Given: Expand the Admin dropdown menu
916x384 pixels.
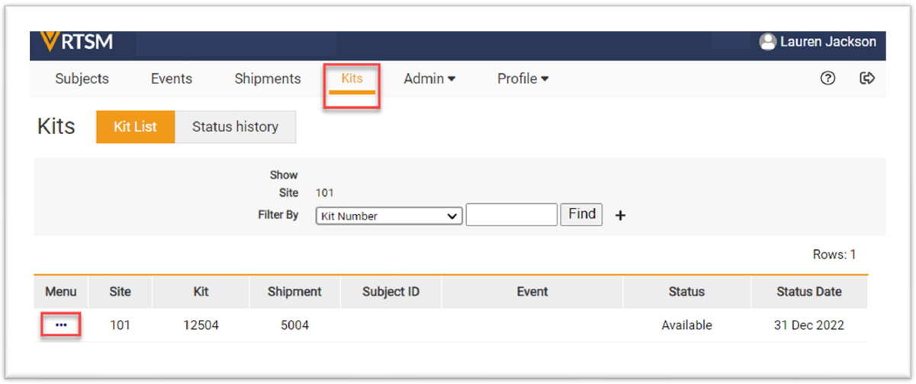Looking at the screenshot, I should (x=429, y=78).
